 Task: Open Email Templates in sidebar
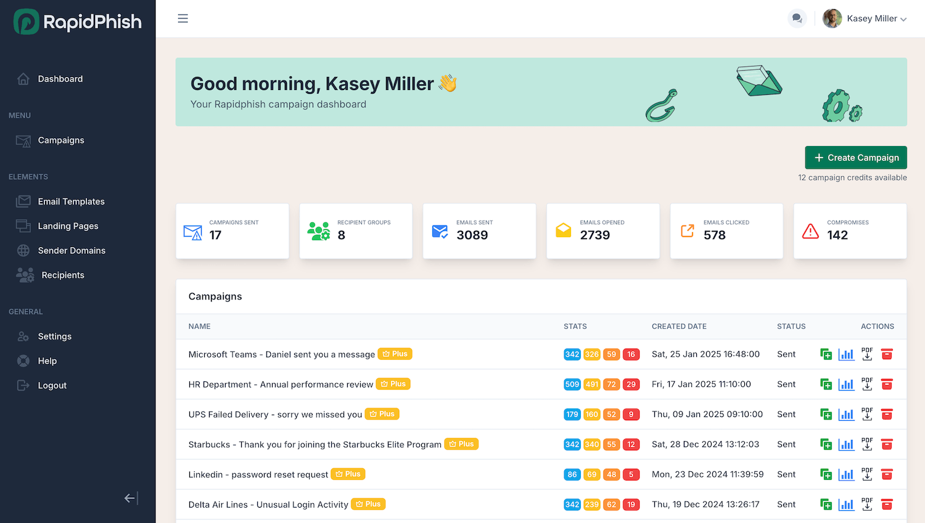(71, 201)
